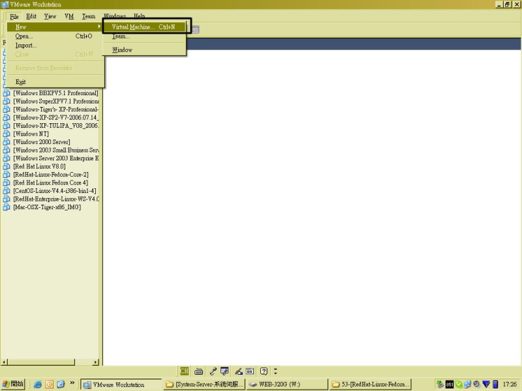Select RedHat-Enterprise-Linux-WS-V4 favorite
Screen dimensions: 522x391
56,199
